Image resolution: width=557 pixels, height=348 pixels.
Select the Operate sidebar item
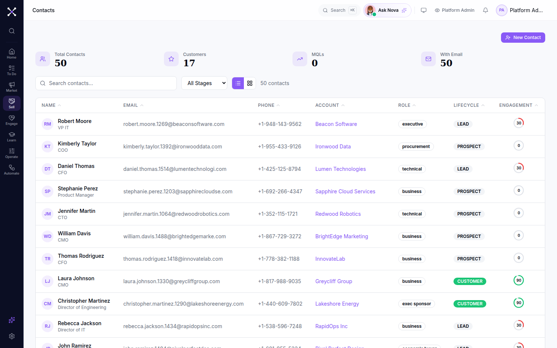(12, 153)
